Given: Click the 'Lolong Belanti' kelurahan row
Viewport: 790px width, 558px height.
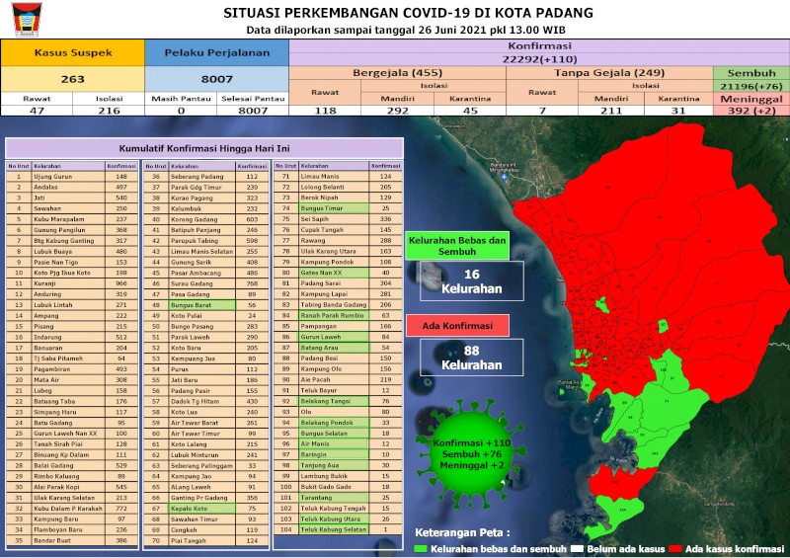Looking at the screenshot, I should pos(338,187).
